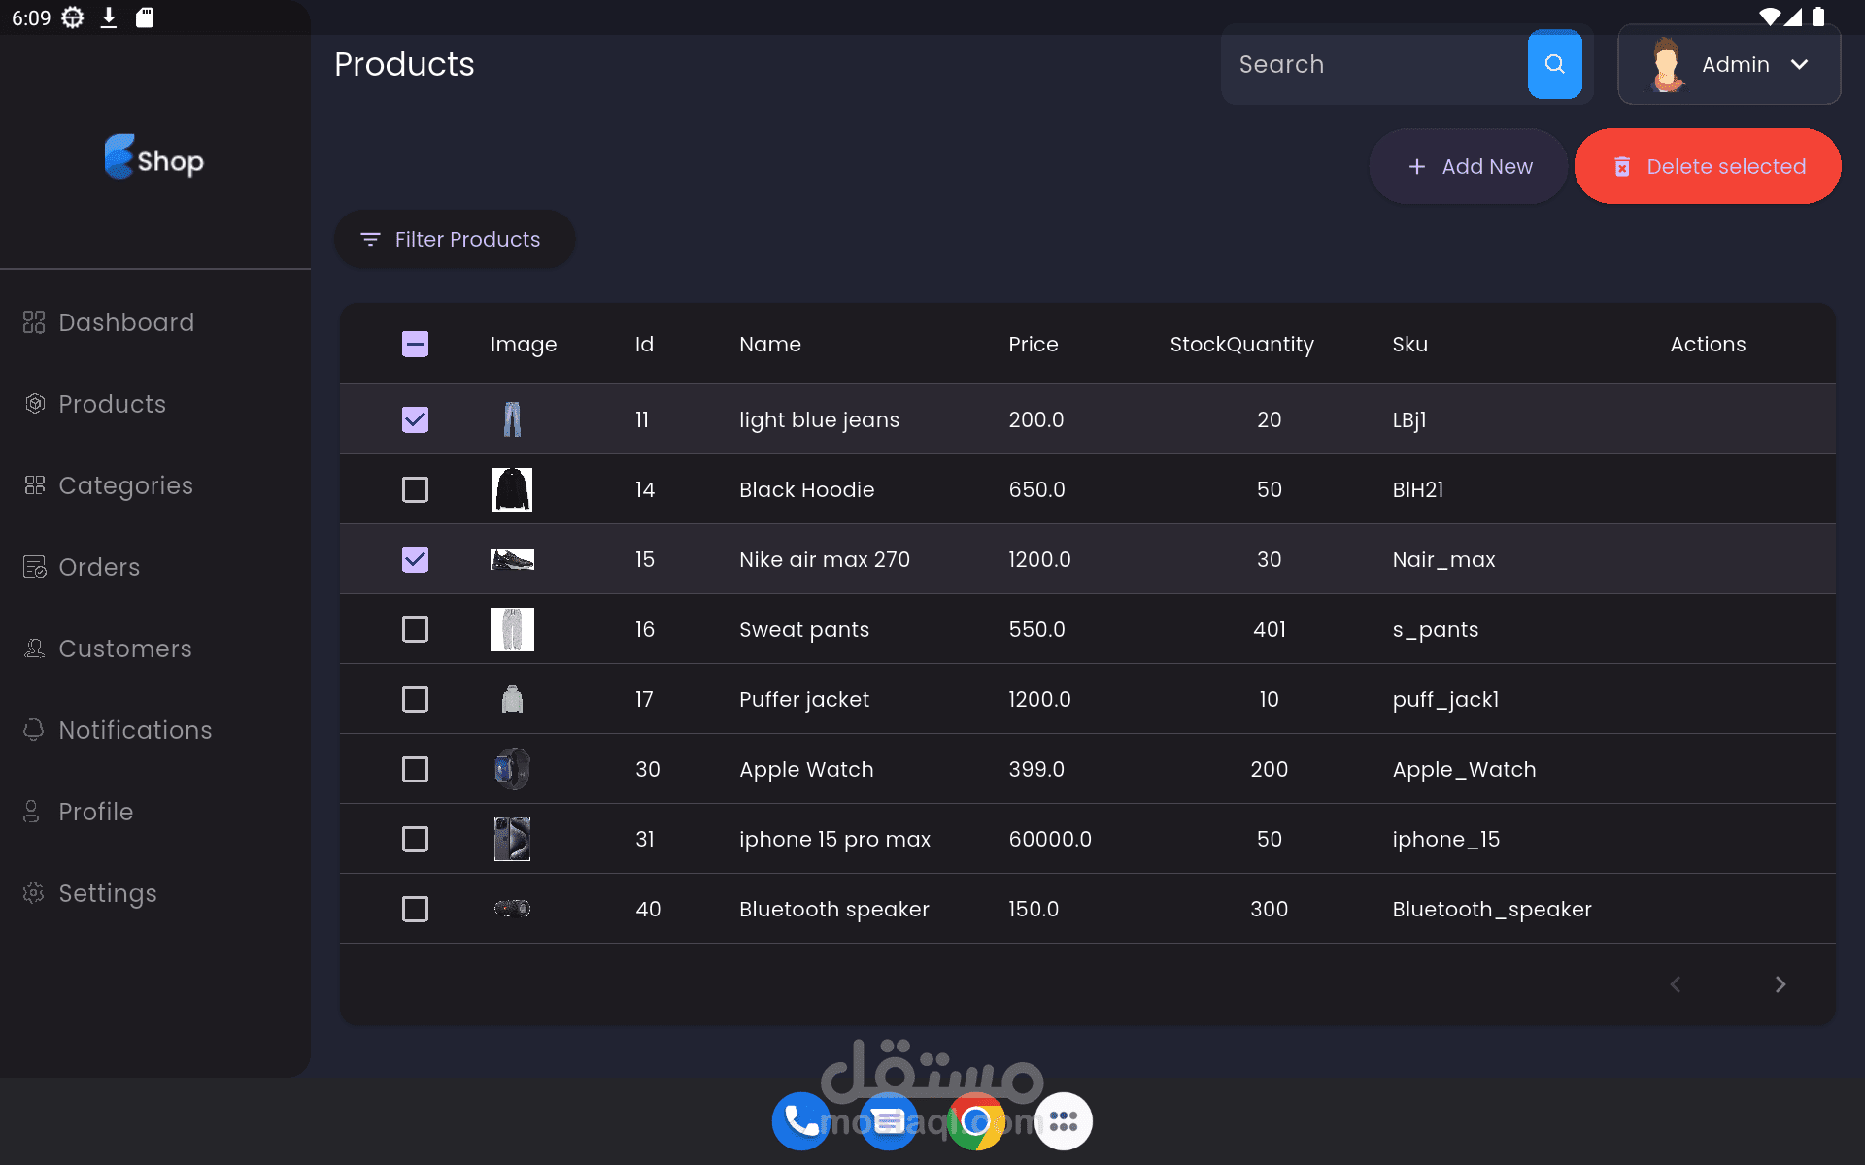Go to previous table page arrow
1865x1165 pixels.
[1676, 984]
